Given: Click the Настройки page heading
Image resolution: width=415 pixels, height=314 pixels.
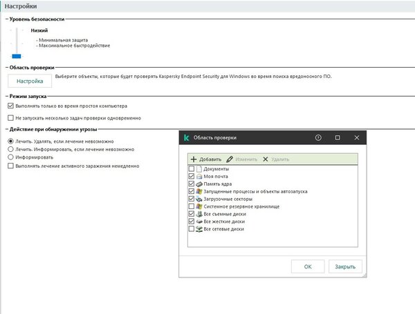Looking at the screenshot, I should (x=21, y=6).
